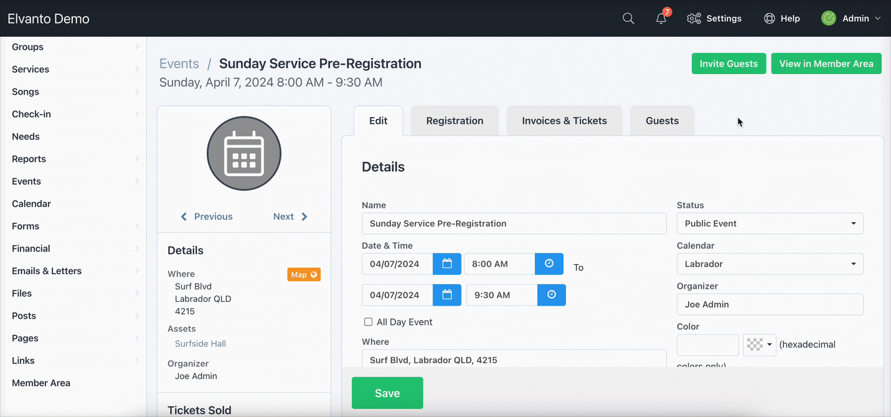Screen dimensions: 891x417
Task: Open the Calendar dropdown showing Labrador
Action: coord(770,264)
